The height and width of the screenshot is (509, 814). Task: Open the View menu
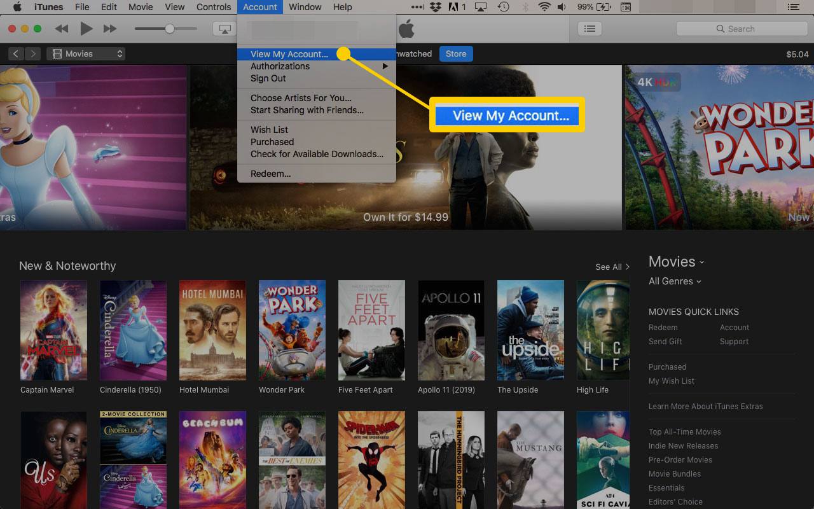174,7
